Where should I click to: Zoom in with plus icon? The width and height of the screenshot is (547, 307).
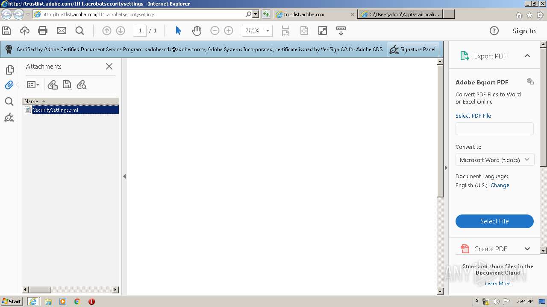[x=229, y=31]
